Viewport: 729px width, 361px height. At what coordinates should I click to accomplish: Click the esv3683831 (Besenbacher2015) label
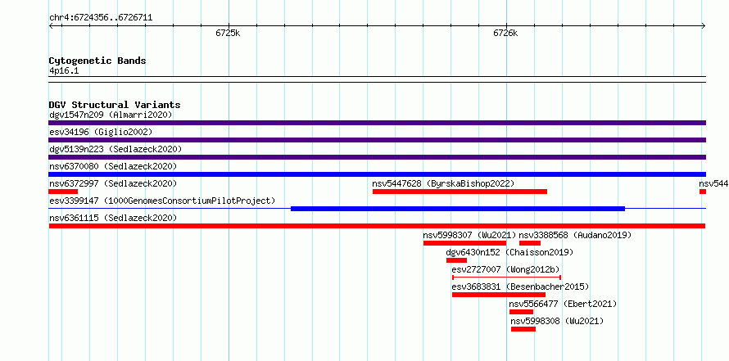click(520, 287)
